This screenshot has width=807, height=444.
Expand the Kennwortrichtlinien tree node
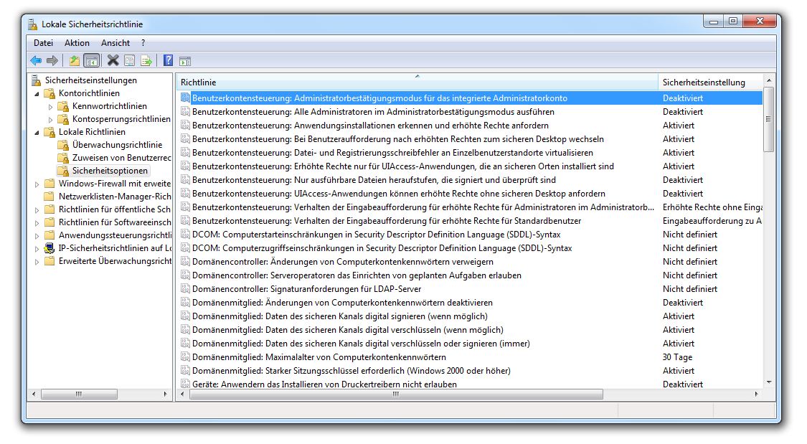coord(50,107)
